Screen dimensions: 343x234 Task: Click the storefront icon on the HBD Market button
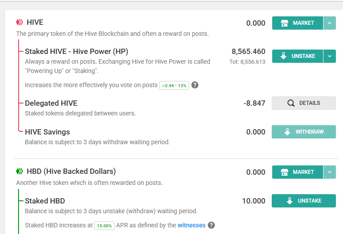(x=285, y=172)
